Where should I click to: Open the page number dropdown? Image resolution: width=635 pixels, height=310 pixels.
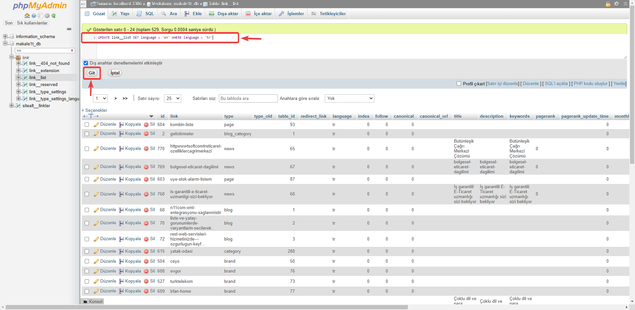pos(101,98)
